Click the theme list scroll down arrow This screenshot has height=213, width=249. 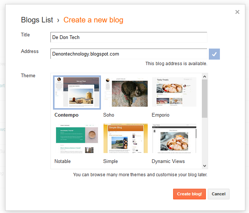click(204, 166)
